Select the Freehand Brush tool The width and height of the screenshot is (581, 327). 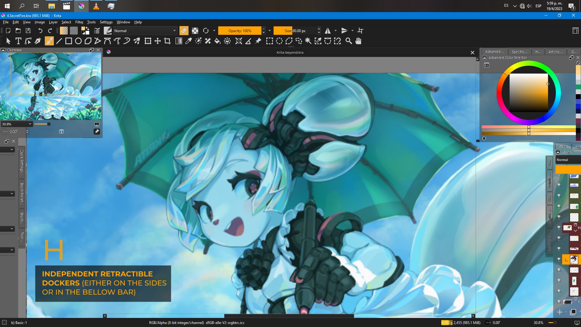tap(49, 41)
